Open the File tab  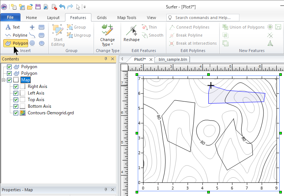click(x=10, y=18)
